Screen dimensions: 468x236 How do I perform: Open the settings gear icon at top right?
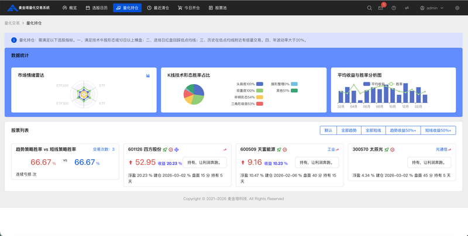[457, 8]
